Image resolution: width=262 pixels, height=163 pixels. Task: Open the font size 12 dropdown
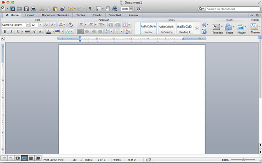point(40,25)
